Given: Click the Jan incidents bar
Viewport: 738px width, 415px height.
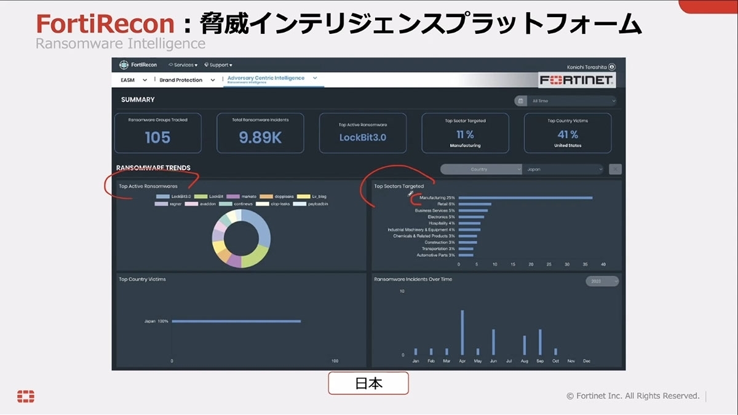Looking at the screenshot, I should point(415,352).
